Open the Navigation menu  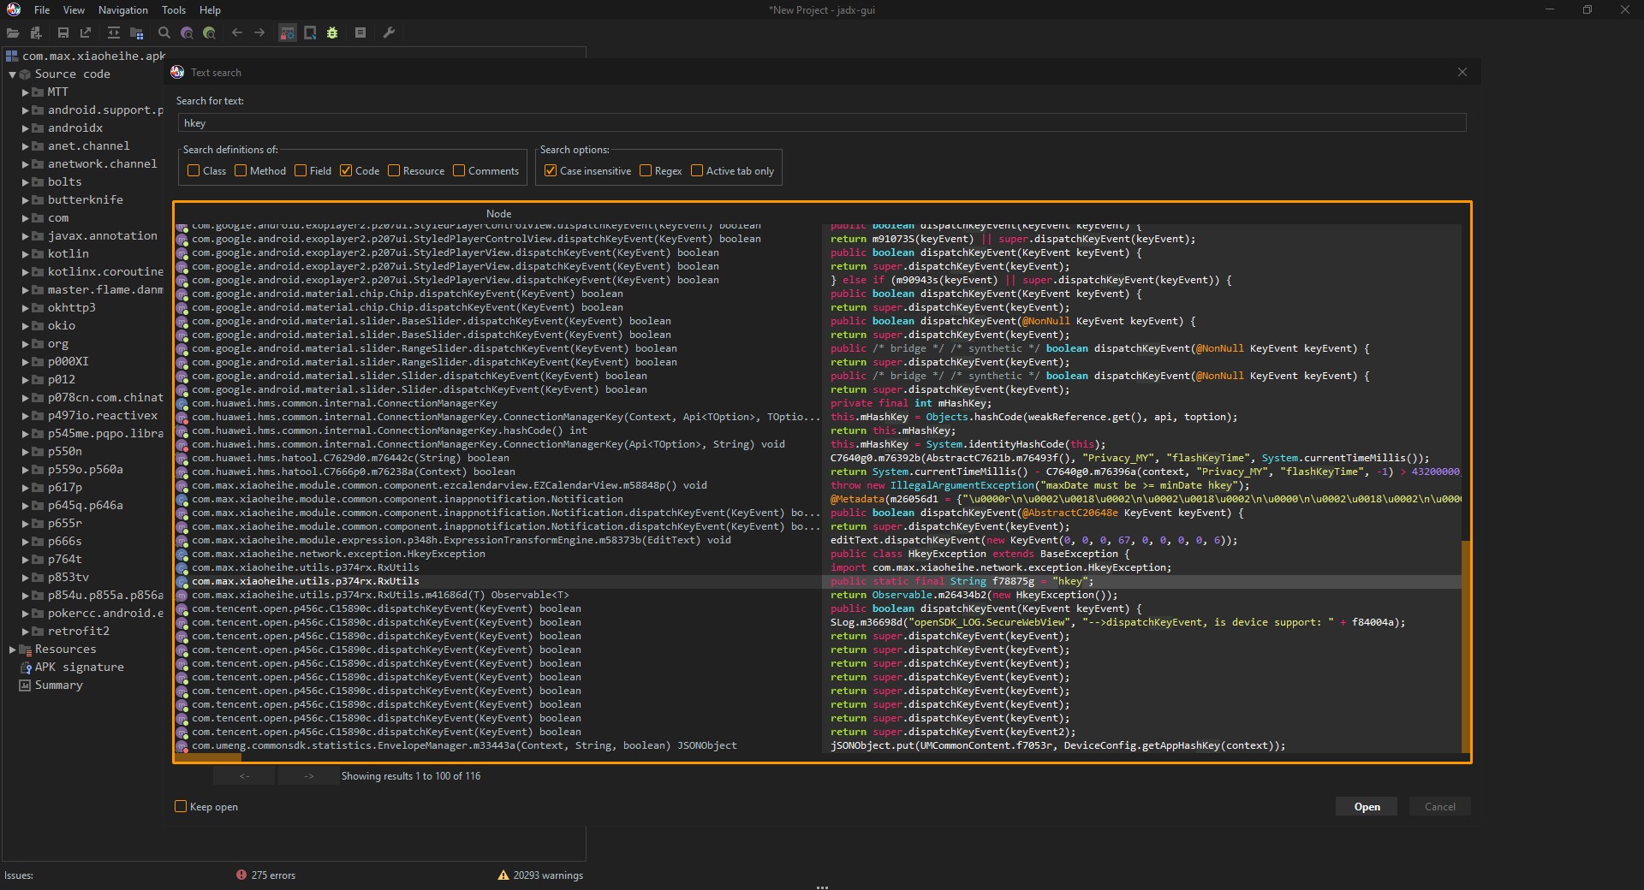click(x=123, y=10)
